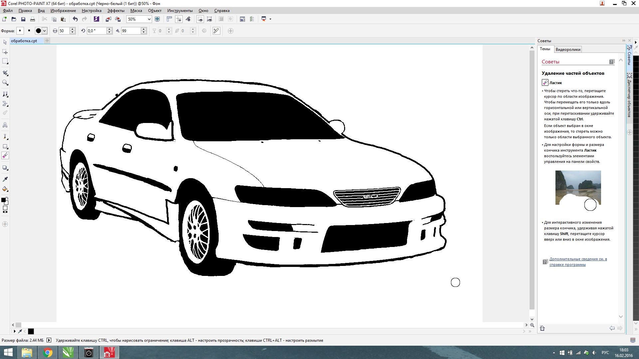Click the New document icon
This screenshot has height=359, width=639.
4,19
